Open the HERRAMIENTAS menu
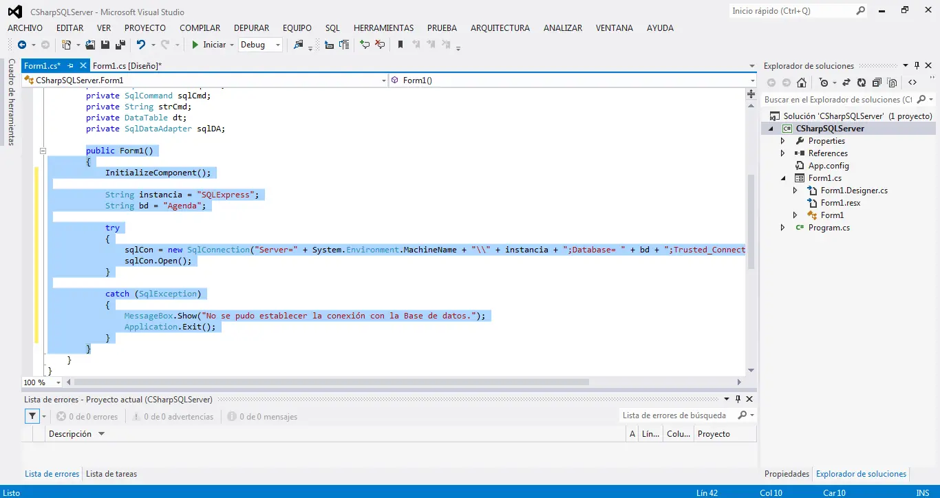 (x=383, y=28)
